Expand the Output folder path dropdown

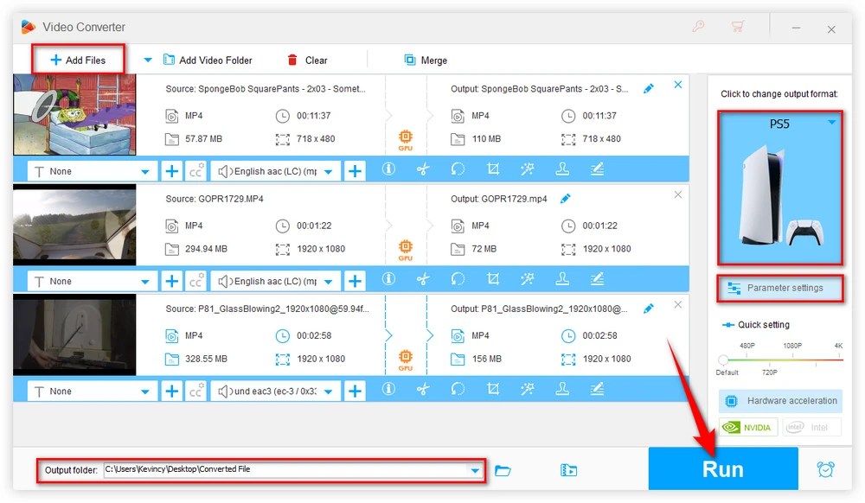[474, 470]
